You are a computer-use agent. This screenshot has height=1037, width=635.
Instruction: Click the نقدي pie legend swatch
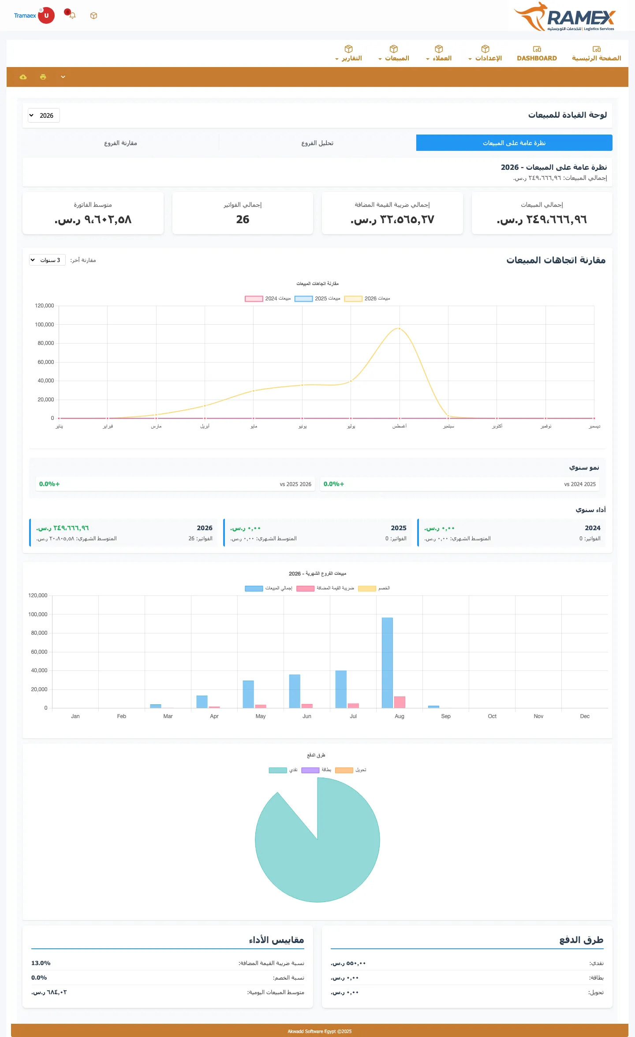(278, 770)
